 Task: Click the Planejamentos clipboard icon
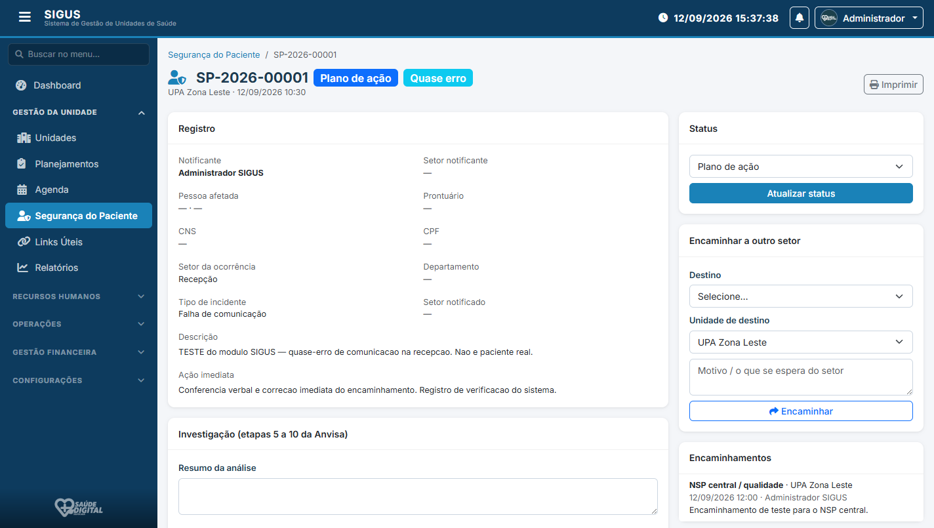tap(22, 164)
